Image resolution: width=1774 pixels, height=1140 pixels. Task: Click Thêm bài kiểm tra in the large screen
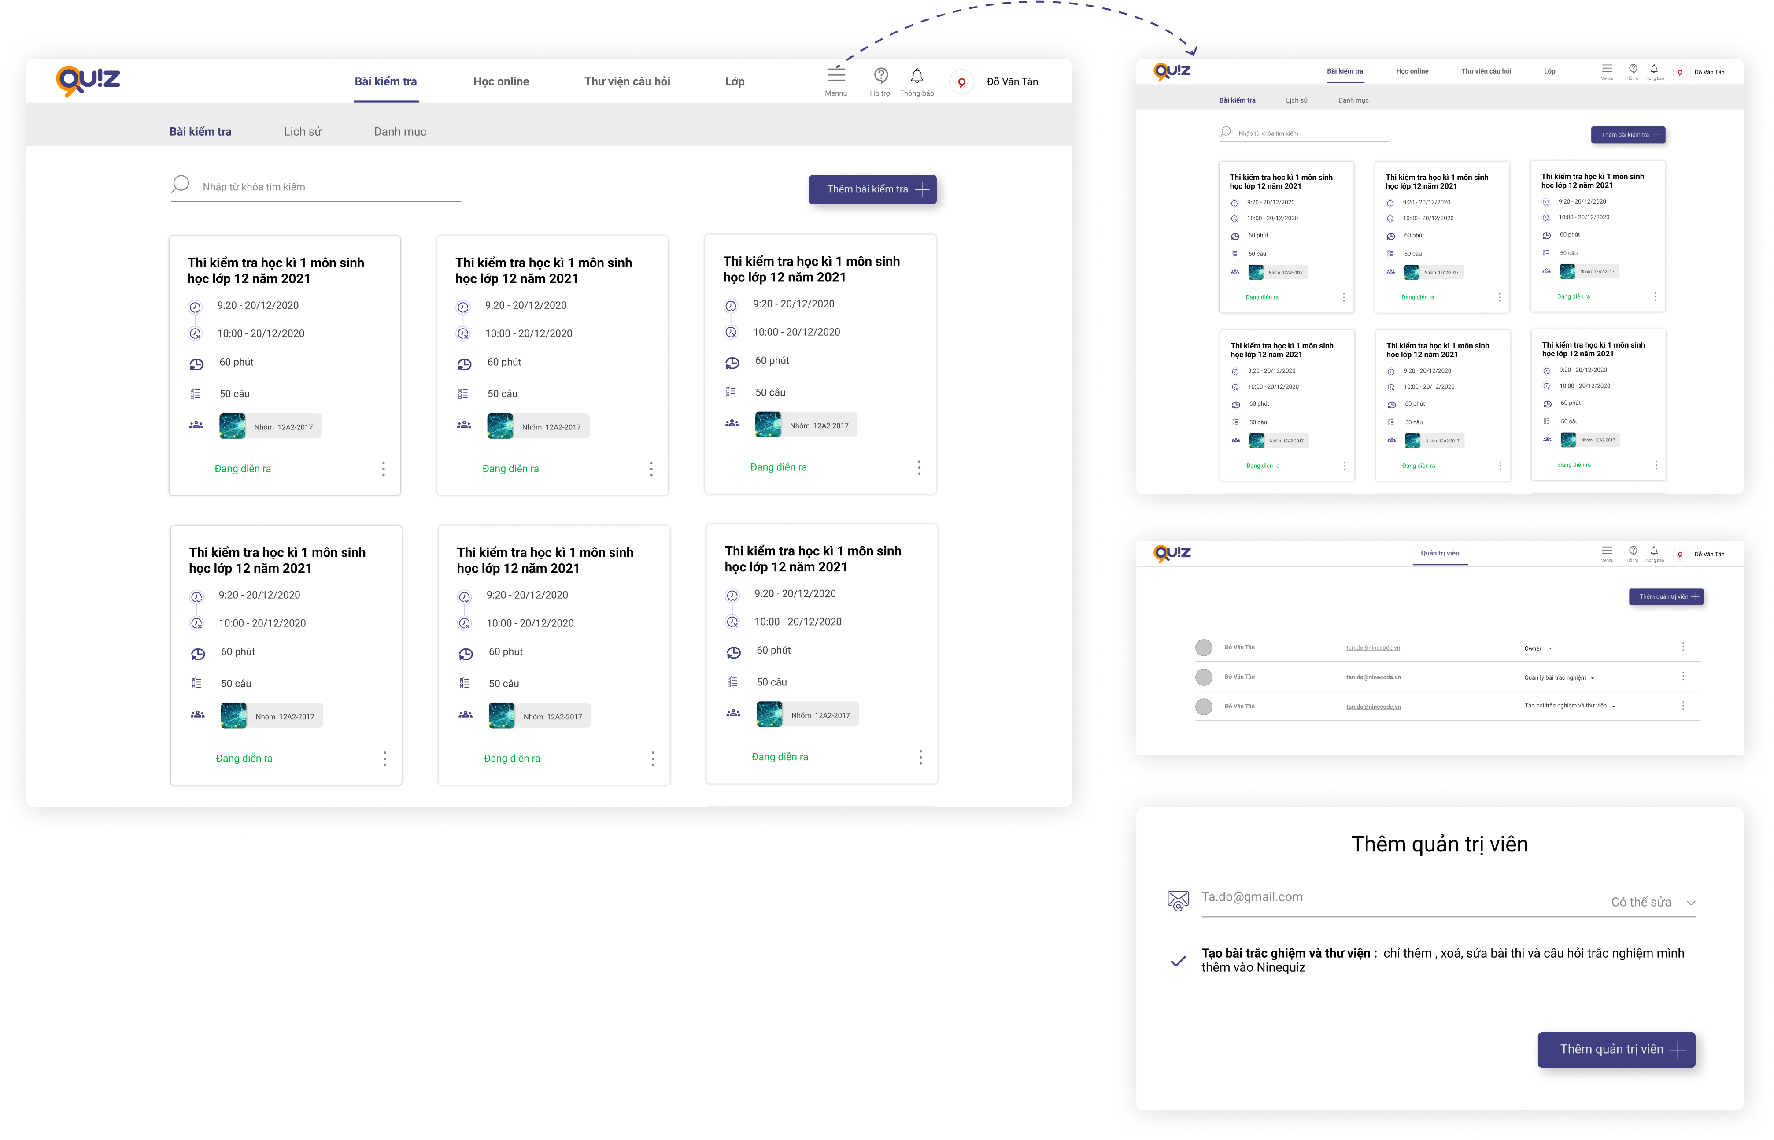point(872,189)
